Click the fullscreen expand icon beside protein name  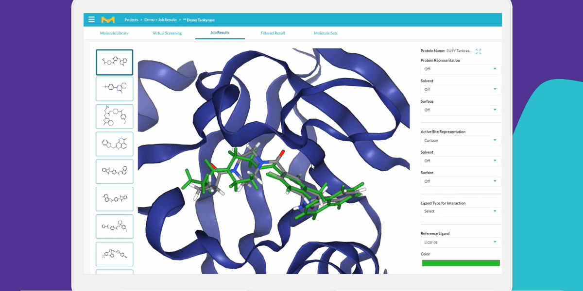pos(479,51)
